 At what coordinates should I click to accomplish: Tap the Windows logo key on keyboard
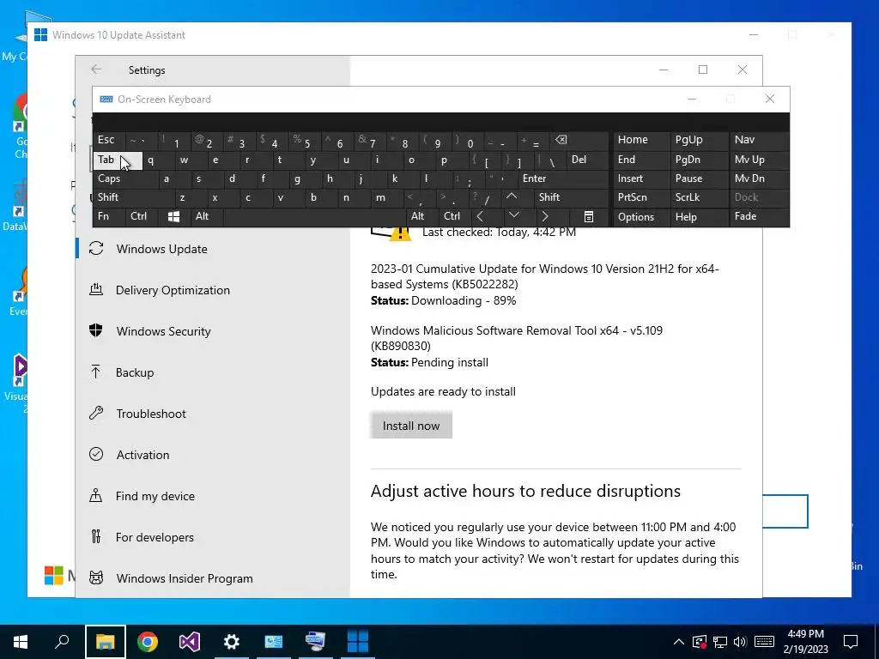coord(173,217)
